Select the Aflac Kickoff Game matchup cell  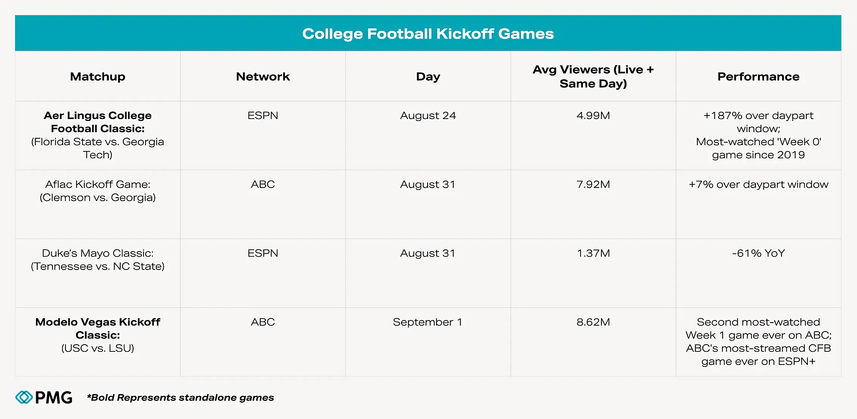click(x=98, y=191)
